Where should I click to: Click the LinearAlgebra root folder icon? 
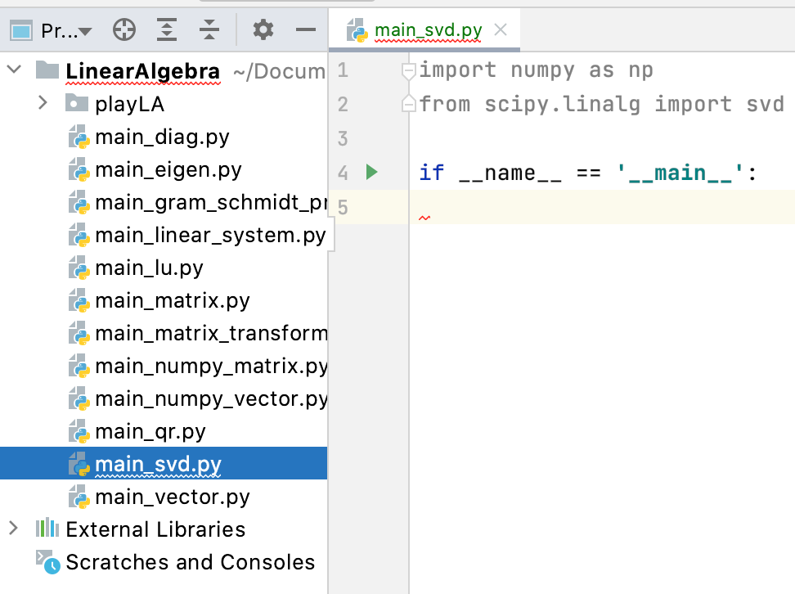[47, 70]
